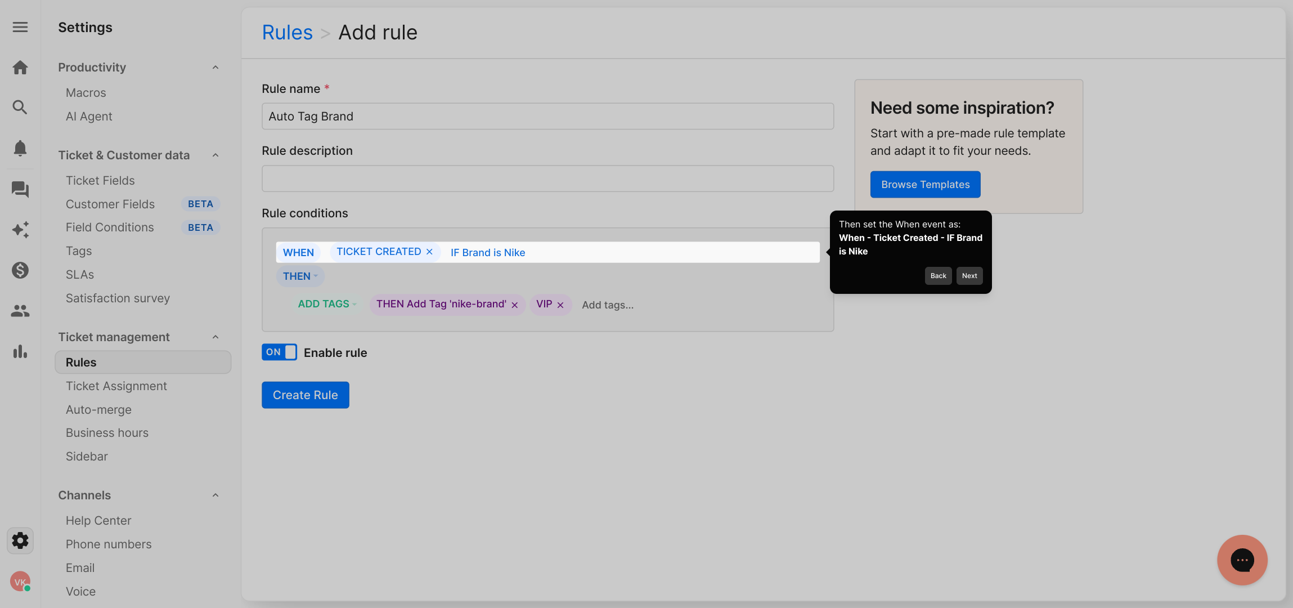Screen dimensions: 1293x608
Task: Click the Add tags input
Action: click(x=608, y=305)
